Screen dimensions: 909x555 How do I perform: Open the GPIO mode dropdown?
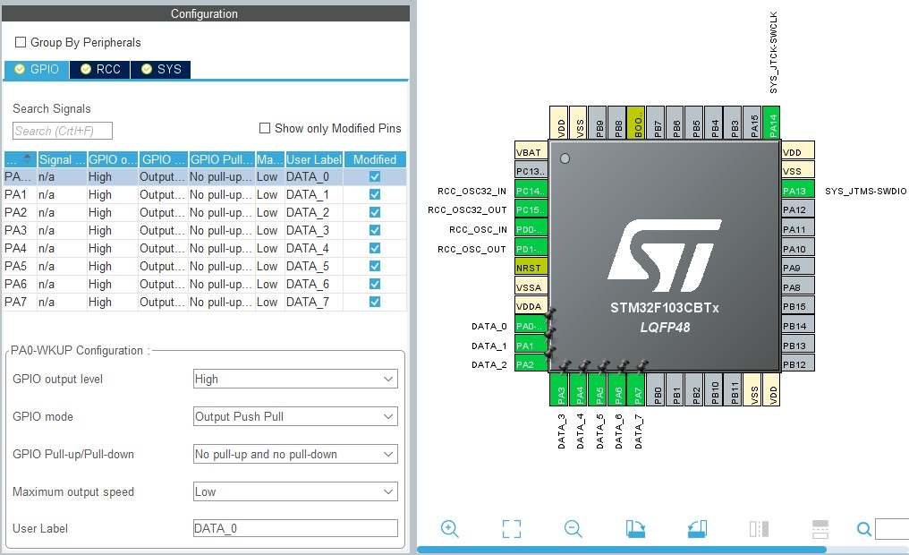click(x=295, y=416)
